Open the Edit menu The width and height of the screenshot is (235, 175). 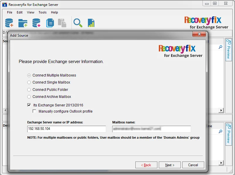click(19, 12)
